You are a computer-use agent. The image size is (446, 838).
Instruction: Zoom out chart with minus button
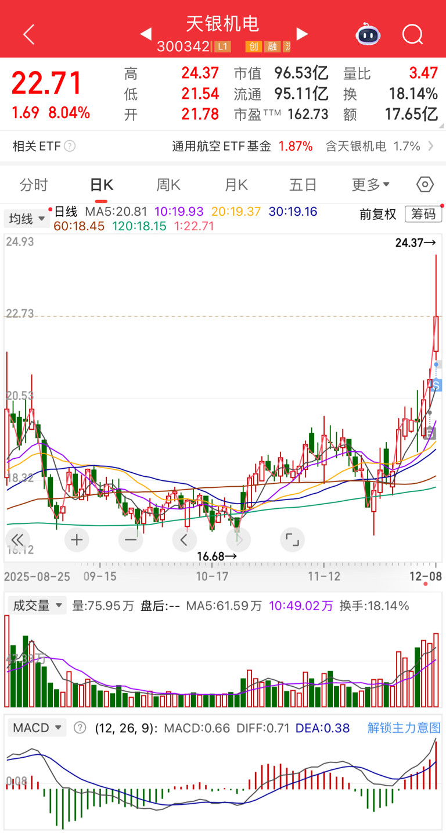[x=131, y=540]
